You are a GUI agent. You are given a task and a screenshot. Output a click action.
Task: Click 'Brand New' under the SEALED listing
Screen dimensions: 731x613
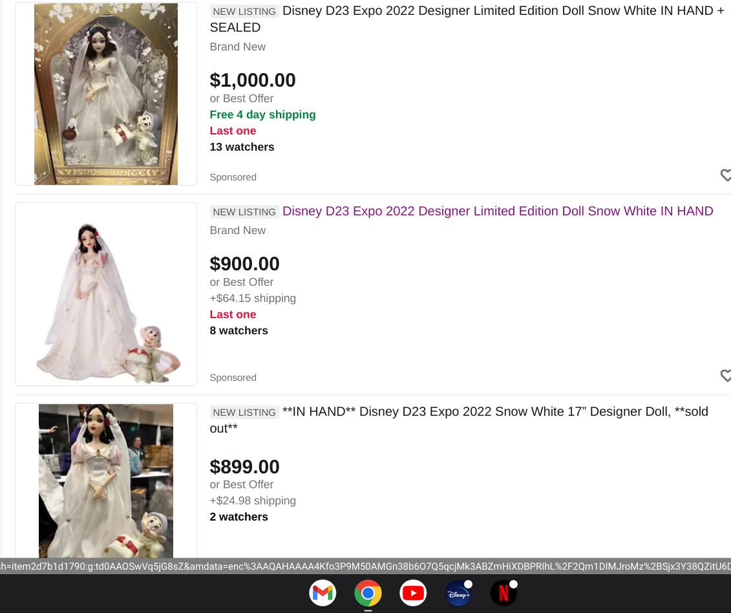[x=238, y=47]
